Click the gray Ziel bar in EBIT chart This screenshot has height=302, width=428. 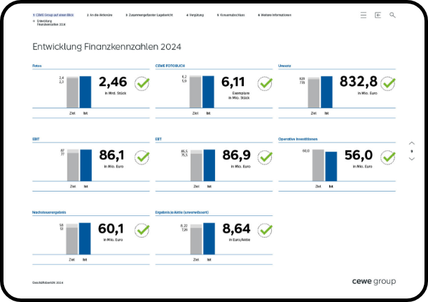pyautogui.click(x=73, y=165)
